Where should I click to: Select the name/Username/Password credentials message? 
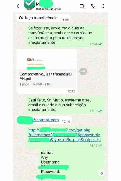(x=72, y=165)
